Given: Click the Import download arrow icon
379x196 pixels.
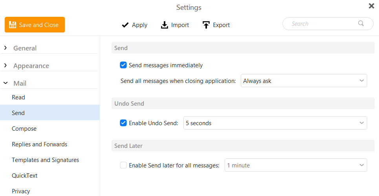Looking at the screenshot, I should click(164, 25).
